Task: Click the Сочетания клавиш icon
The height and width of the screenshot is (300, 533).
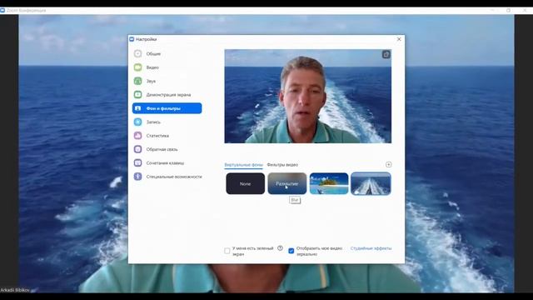Action: pyautogui.click(x=137, y=163)
